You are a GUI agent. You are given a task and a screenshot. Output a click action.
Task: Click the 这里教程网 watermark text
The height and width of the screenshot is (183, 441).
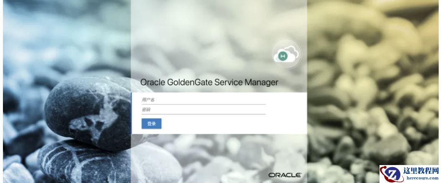421,170
